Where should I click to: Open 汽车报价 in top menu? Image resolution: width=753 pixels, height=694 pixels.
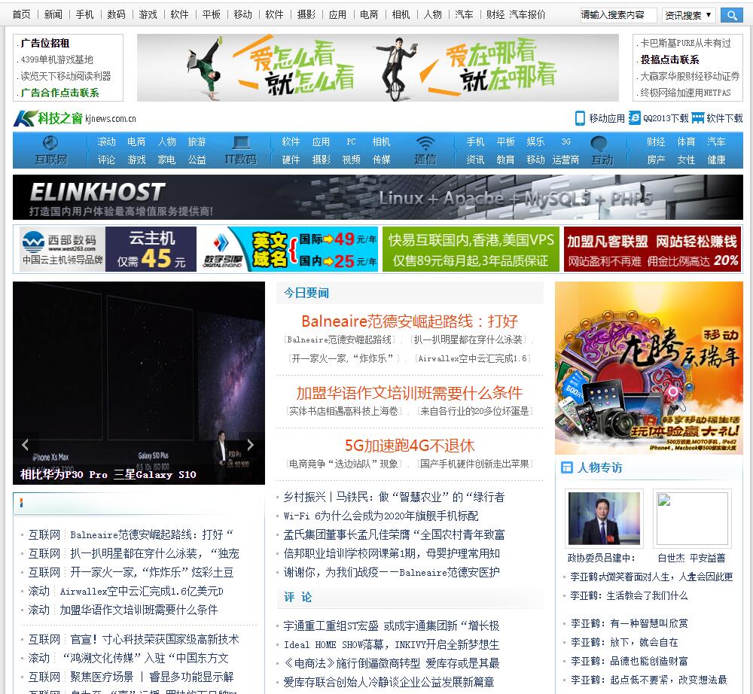pyautogui.click(x=527, y=15)
